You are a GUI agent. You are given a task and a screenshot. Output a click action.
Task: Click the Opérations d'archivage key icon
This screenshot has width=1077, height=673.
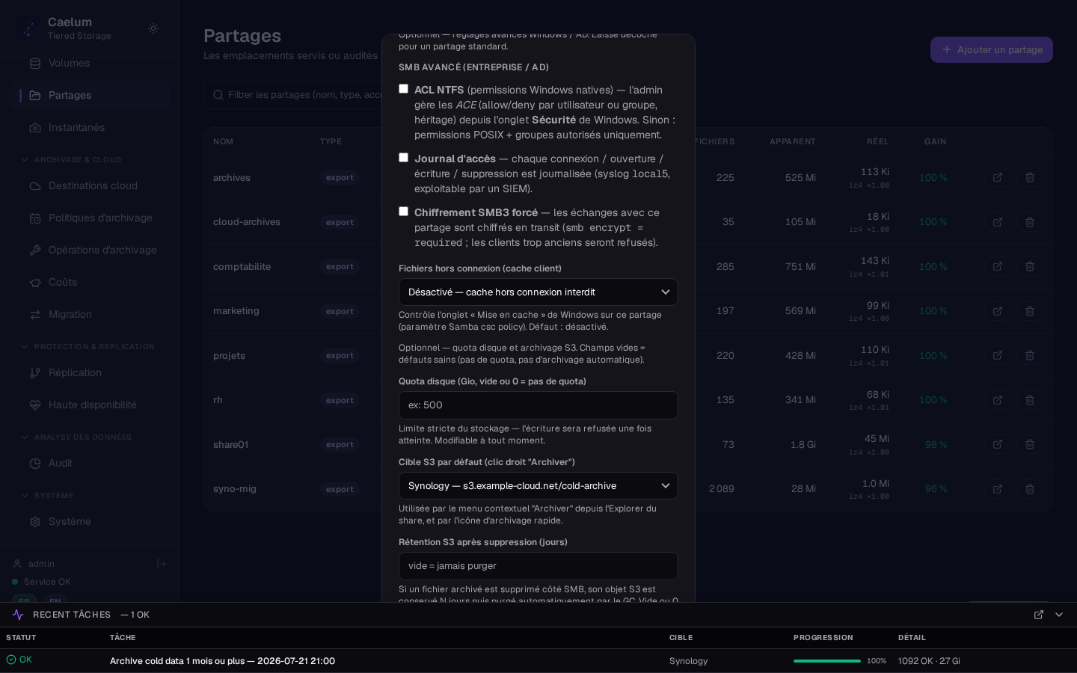(x=35, y=251)
